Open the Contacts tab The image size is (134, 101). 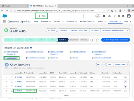(57, 21)
